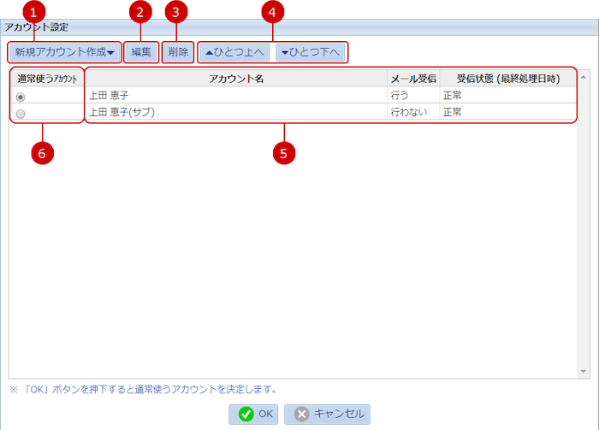The height and width of the screenshot is (430, 599).
Task: Cancel using the キャンセル X button
Action: (x=327, y=414)
